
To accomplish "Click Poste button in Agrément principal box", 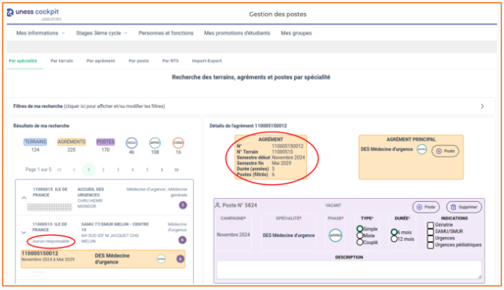I will click(x=445, y=151).
